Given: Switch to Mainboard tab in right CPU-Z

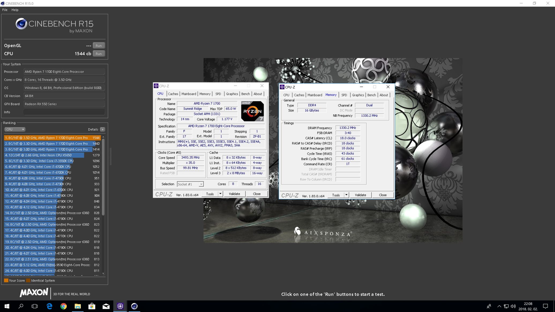Looking at the screenshot, I should 315,95.
